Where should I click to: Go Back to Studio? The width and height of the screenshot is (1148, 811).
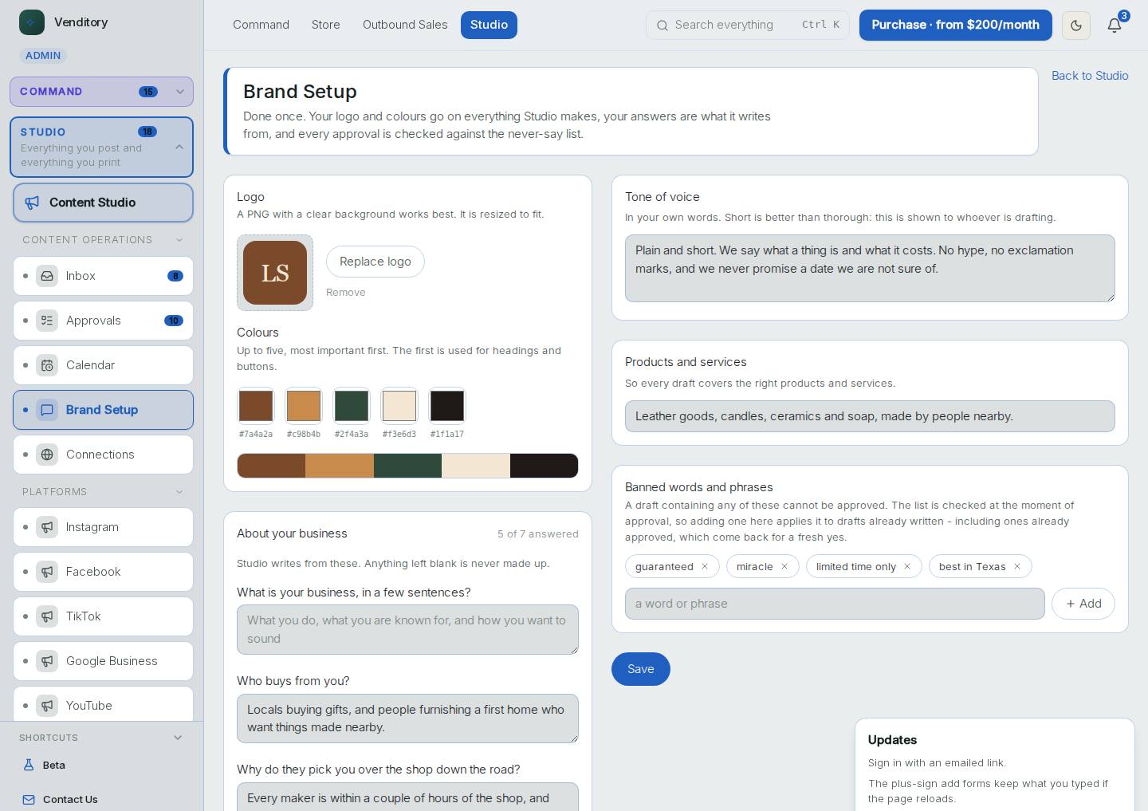click(1090, 76)
